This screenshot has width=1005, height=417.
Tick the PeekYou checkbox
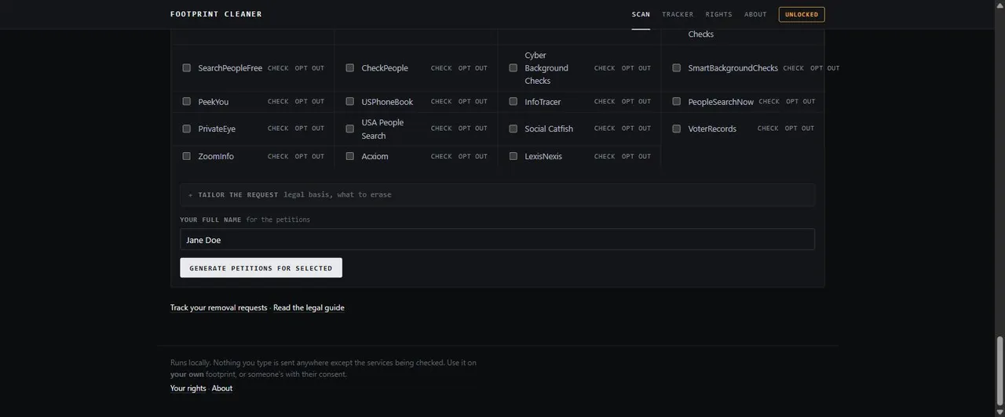coord(187,101)
